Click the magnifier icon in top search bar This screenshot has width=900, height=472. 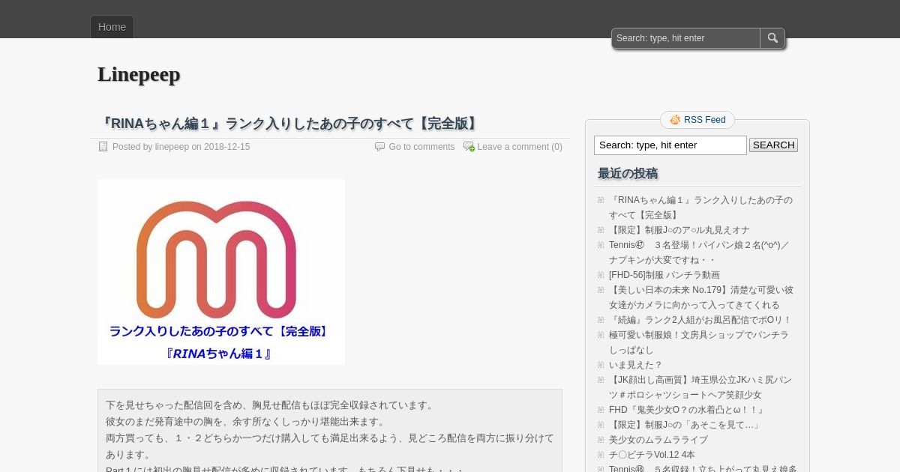click(772, 38)
